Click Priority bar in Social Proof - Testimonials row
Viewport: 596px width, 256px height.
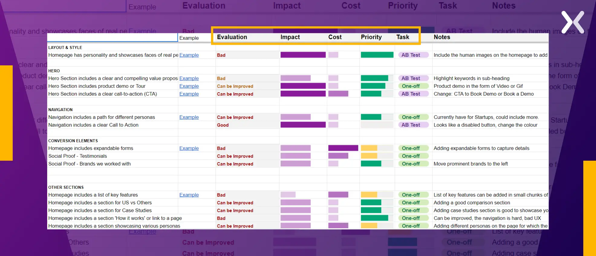tap(377, 156)
